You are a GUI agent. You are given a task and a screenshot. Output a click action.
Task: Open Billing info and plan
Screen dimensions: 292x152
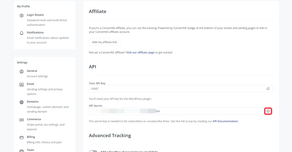tap(31, 137)
